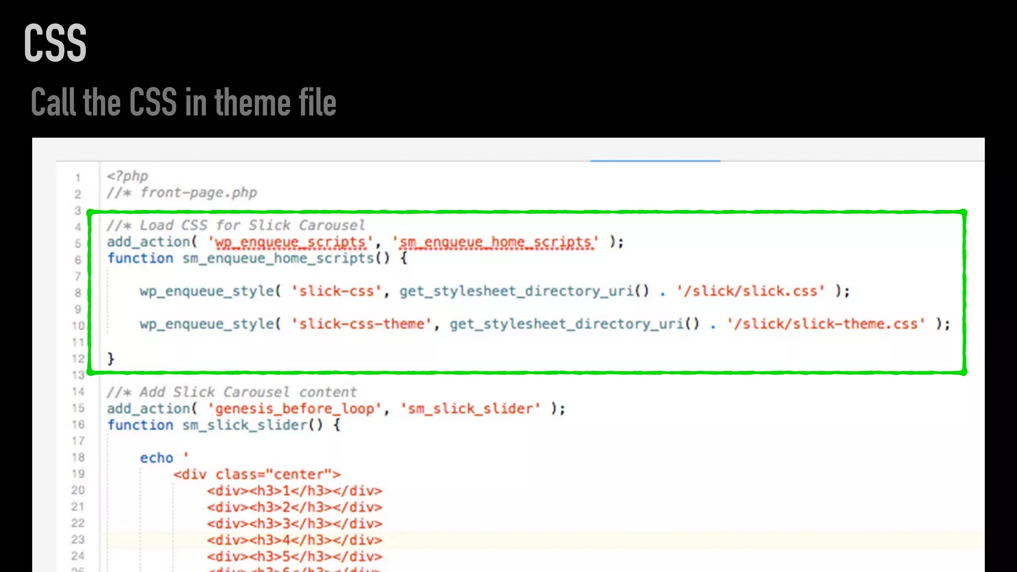Click the '/slick/slick-theme.css' path string
Viewport: 1017px width, 572px height.
pos(826,324)
